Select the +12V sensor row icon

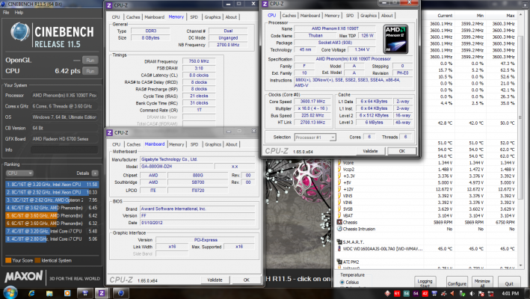pos(339,189)
